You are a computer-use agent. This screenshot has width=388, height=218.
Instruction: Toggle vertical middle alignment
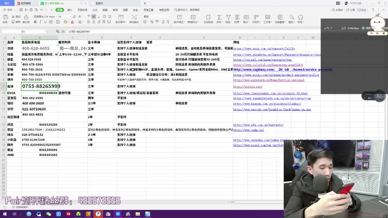point(94,17)
